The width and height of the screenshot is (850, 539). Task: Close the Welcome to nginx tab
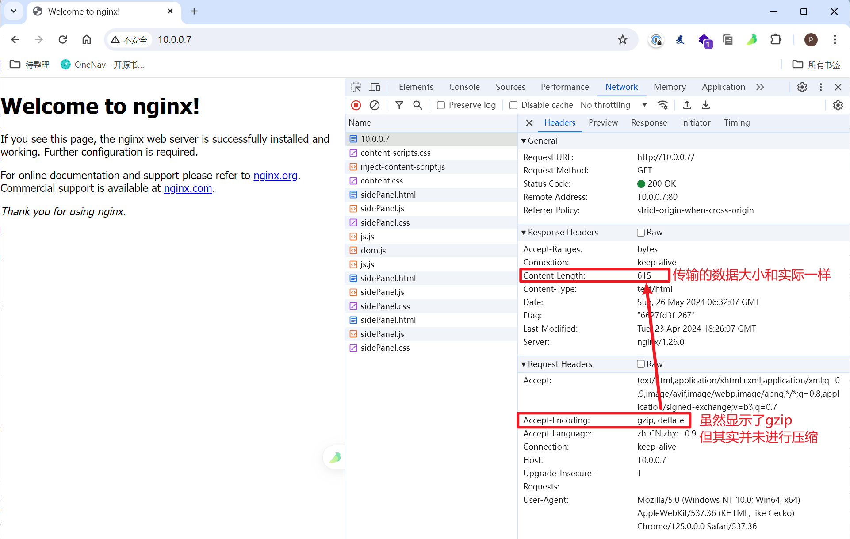coord(170,11)
